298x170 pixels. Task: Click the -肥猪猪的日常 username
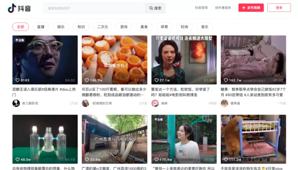click(x=102, y=103)
